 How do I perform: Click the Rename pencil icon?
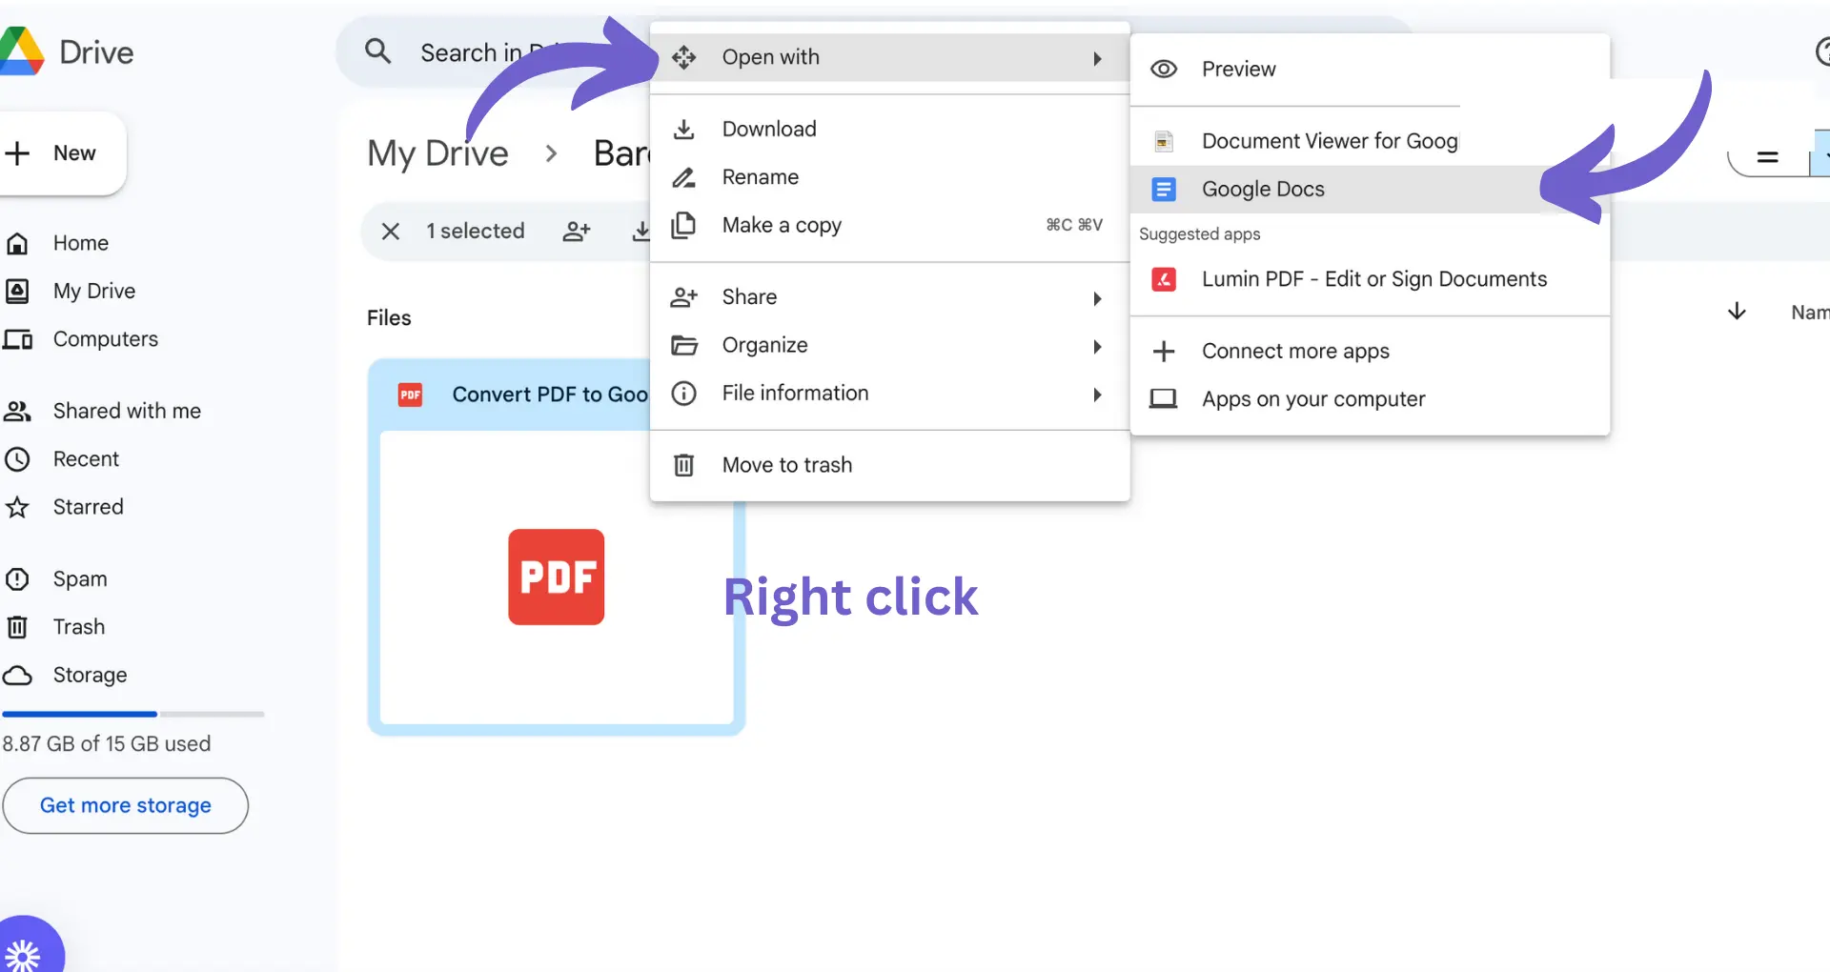point(684,177)
